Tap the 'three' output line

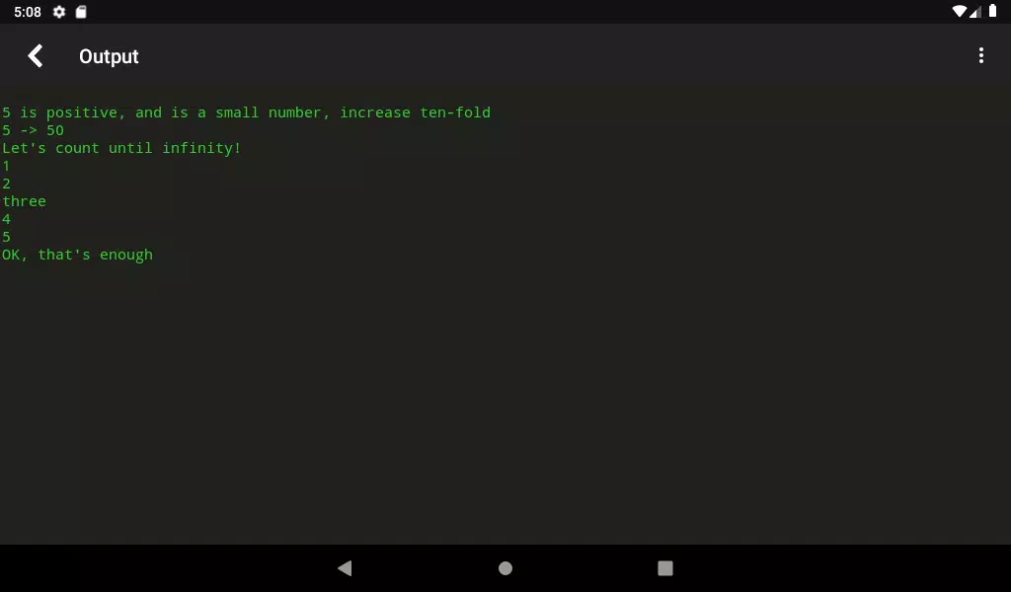(x=24, y=201)
